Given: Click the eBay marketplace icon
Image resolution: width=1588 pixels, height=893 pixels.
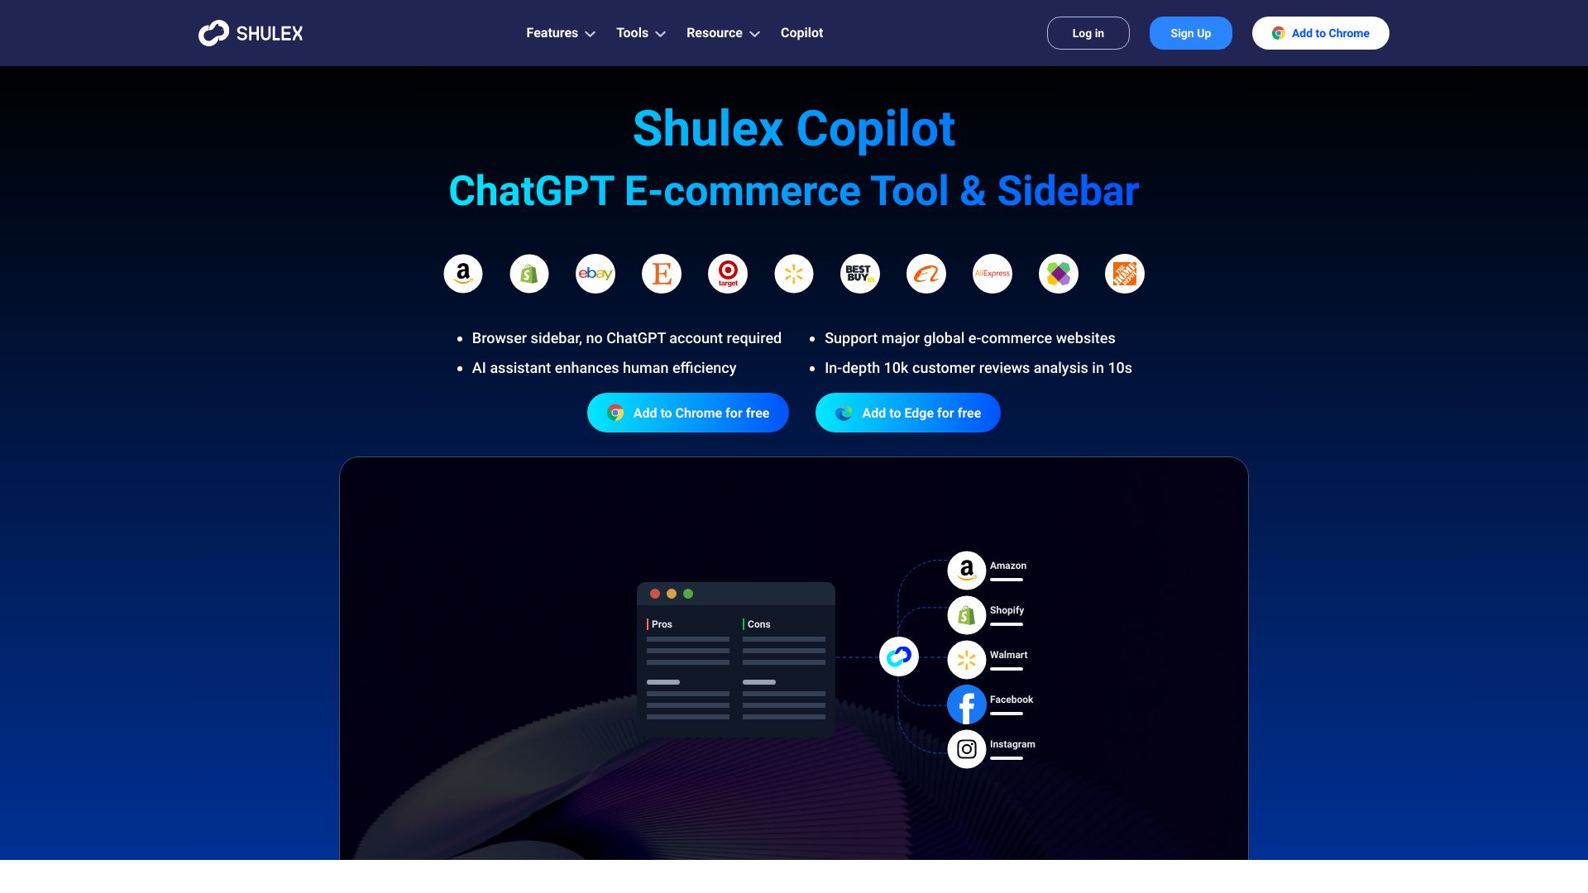Looking at the screenshot, I should click(595, 274).
